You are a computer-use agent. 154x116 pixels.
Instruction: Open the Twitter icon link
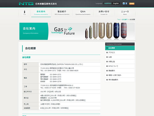point(124,3)
